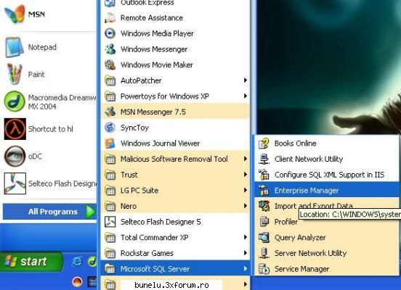Click the green All Programs arrow

(x=91, y=212)
